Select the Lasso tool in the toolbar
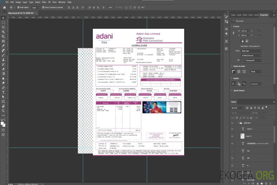The width and height of the screenshot is (277, 185). (3, 27)
